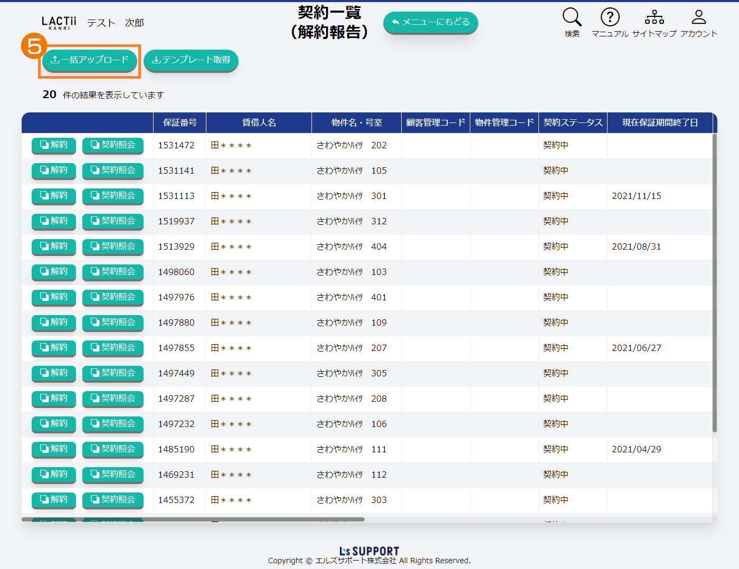The width and height of the screenshot is (739, 569).
Task: Open 契約照会 for contract 1485190
Action: point(113,449)
